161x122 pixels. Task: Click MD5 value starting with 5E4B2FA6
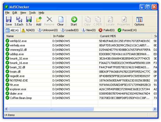click(x=125, y=41)
